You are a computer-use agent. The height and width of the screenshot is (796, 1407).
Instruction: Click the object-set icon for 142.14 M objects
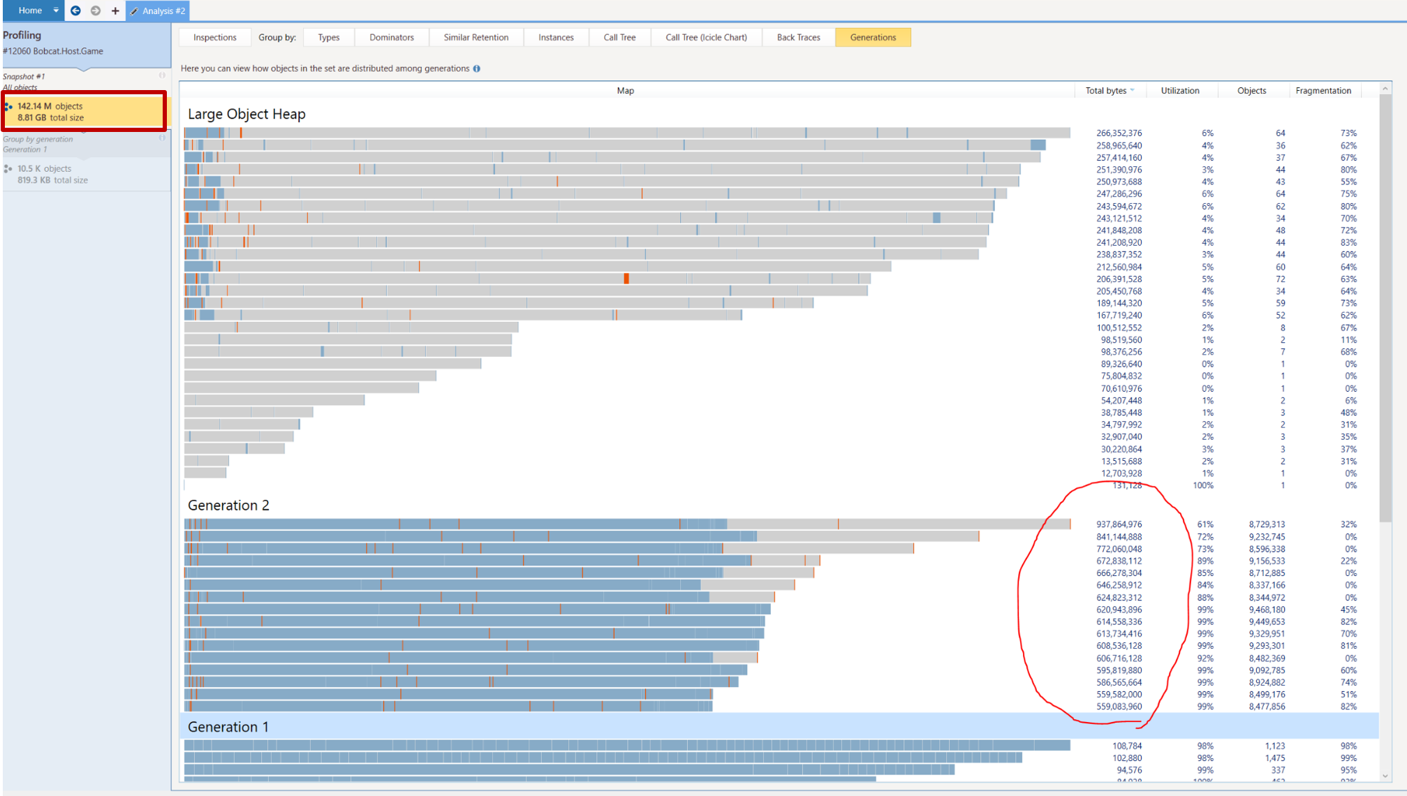pos(9,107)
